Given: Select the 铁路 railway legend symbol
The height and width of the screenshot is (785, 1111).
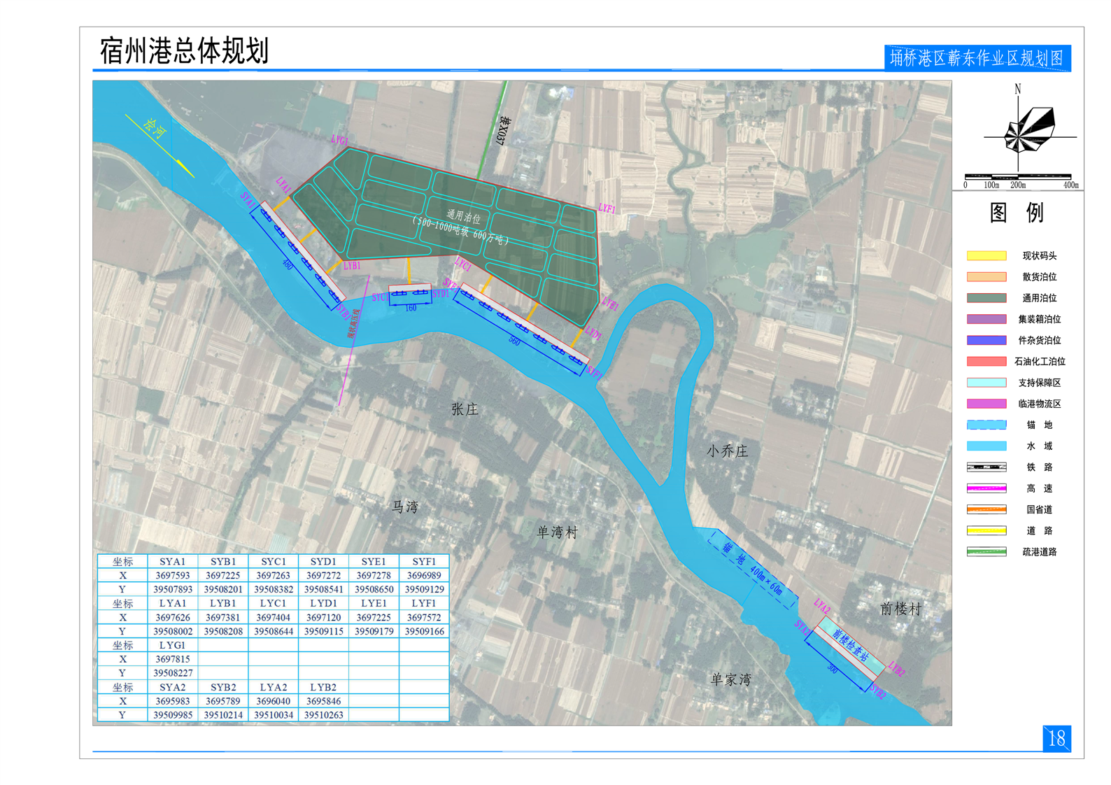Looking at the screenshot, I should [x=986, y=467].
